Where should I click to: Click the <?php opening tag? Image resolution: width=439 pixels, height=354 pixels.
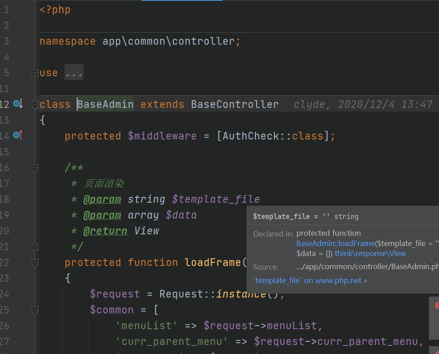55,10
